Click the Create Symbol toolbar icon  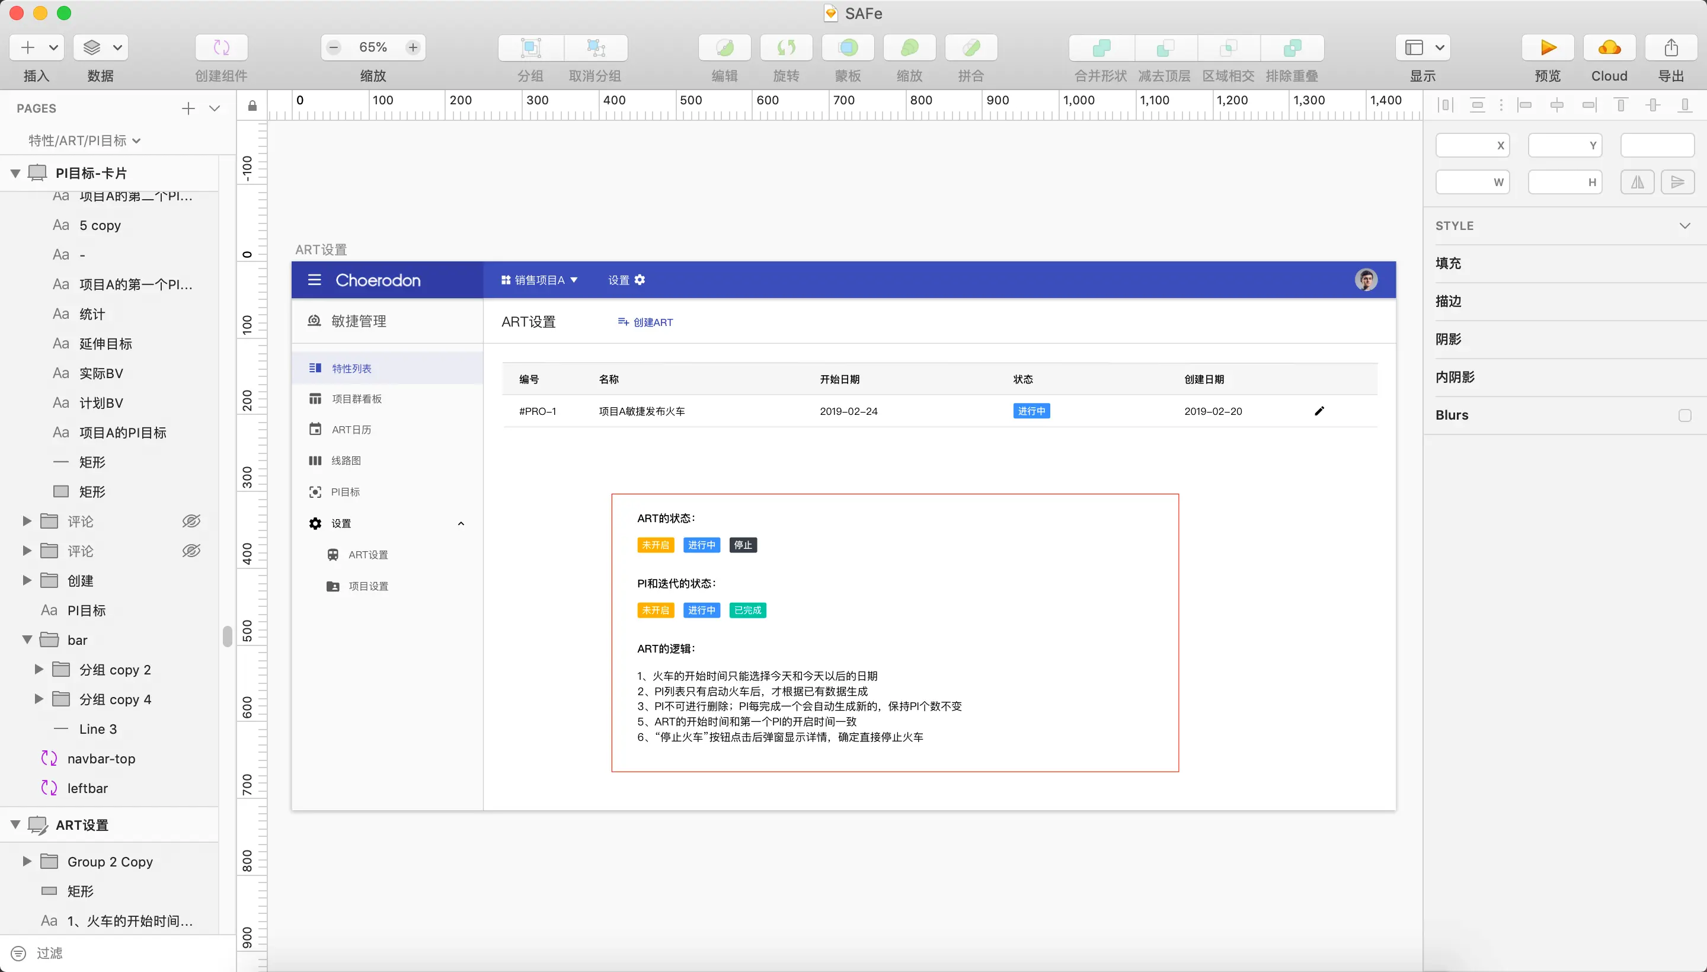221,47
